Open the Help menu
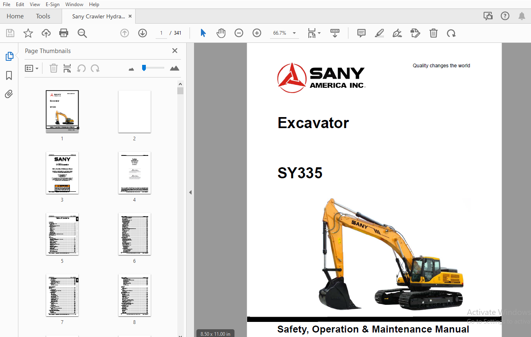 [x=94, y=4]
